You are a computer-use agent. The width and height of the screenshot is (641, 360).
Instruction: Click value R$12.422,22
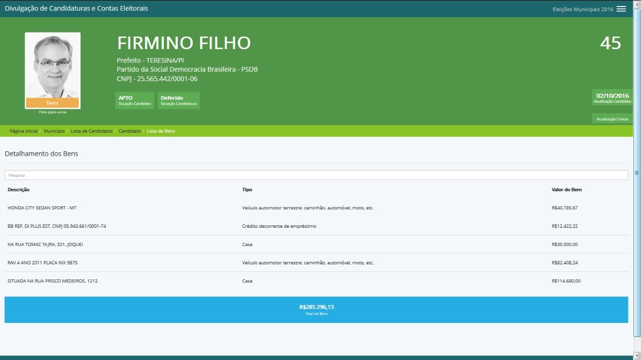click(x=564, y=226)
